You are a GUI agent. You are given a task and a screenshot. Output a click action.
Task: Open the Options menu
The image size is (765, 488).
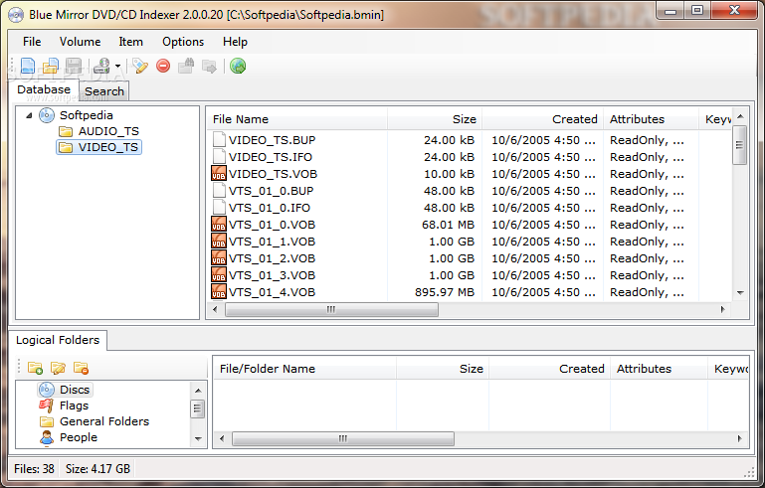[x=183, y=42]
